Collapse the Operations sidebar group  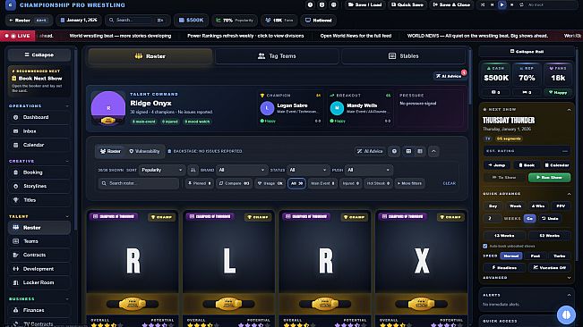(x=67, y=106)
